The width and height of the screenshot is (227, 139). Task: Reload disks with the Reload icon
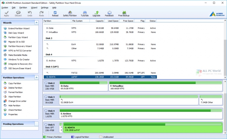coord(55,14)
